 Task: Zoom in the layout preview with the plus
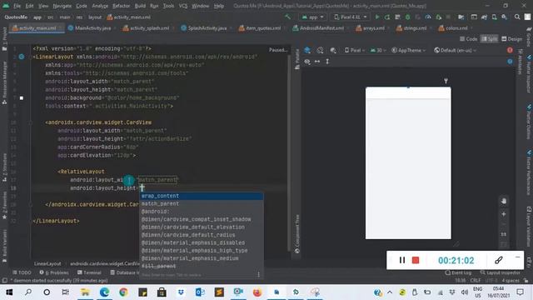click(503, 214)
